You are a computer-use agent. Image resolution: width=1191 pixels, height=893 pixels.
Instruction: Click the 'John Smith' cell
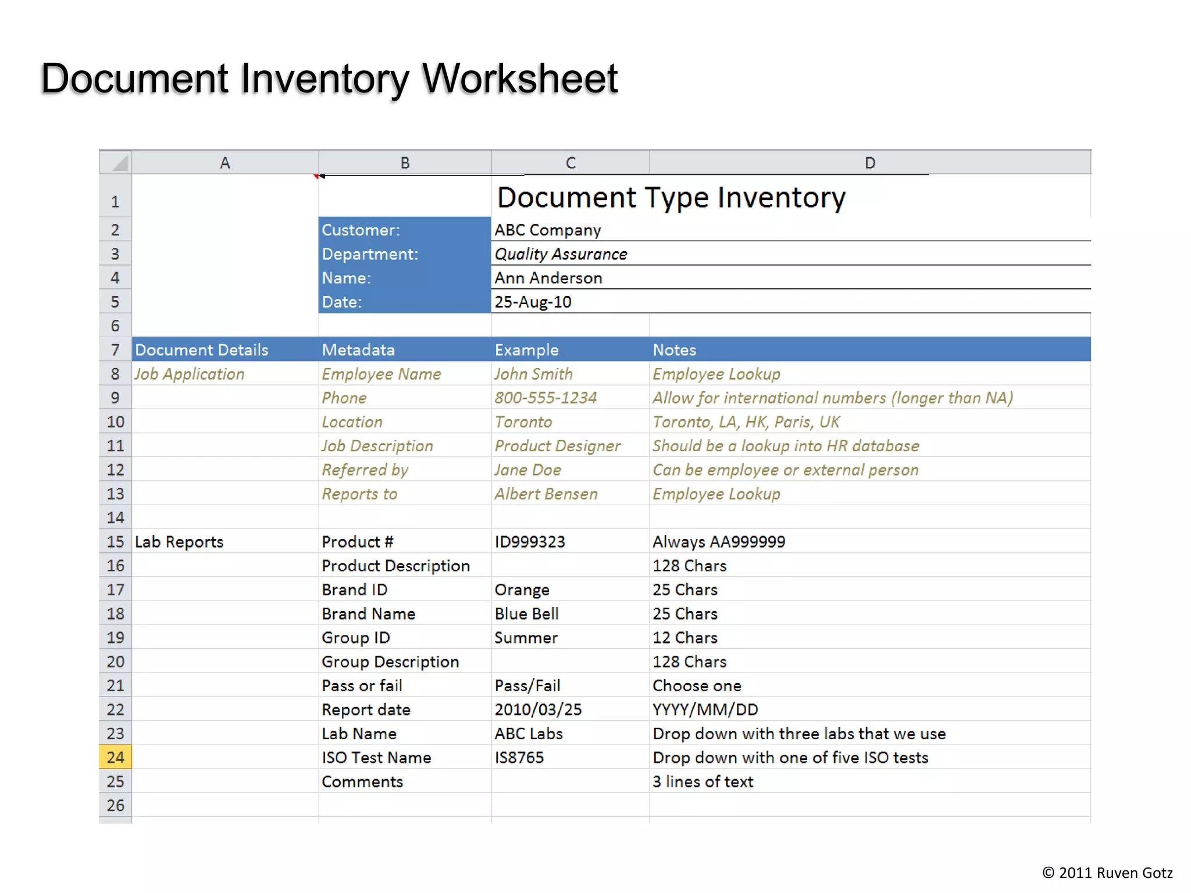click(570, 374)
